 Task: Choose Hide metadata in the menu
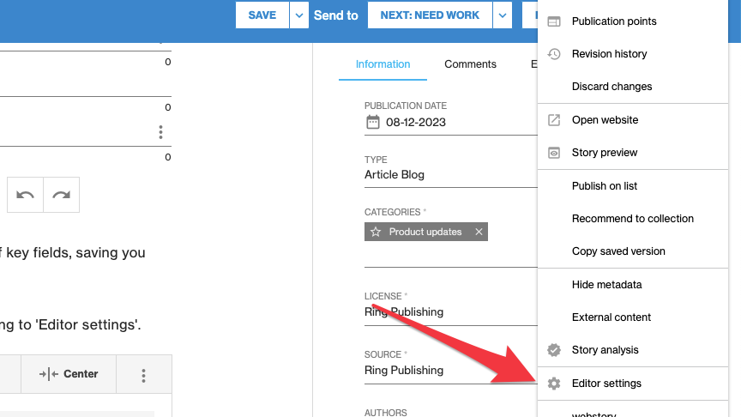point(606,285)
